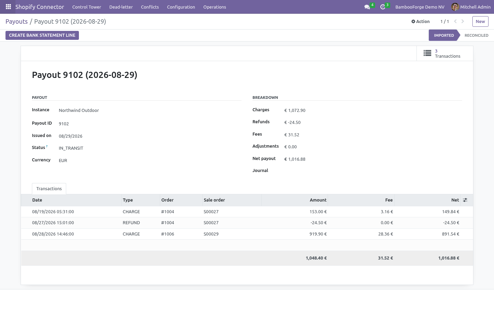494x309 pixels.
Task: Click Create Bank Statement Line button
Action: [42, 35]
